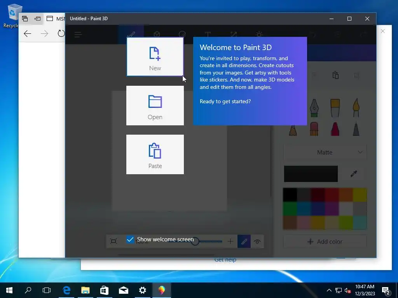Open the Action Center notifications icon
The image size is (398, 298).
click(386, 291)
